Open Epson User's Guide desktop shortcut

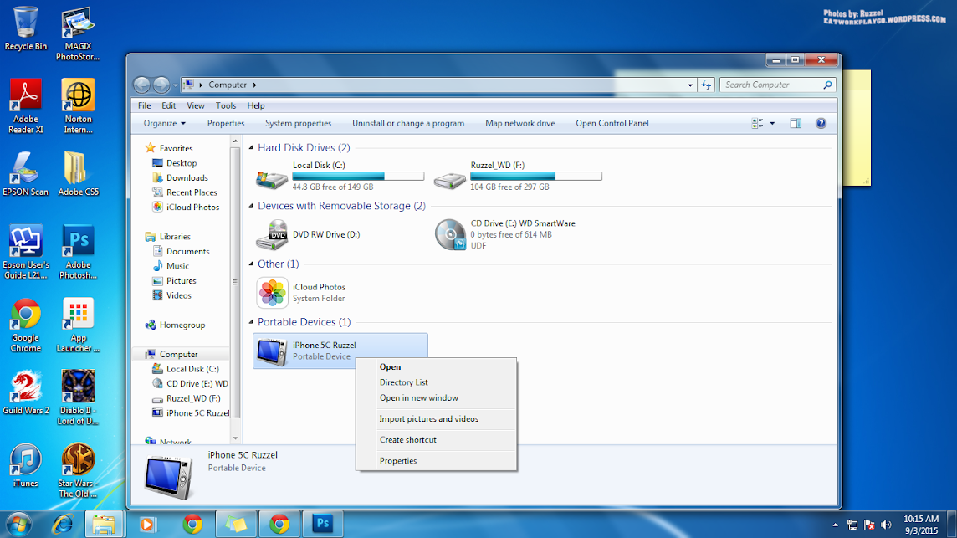26,252
